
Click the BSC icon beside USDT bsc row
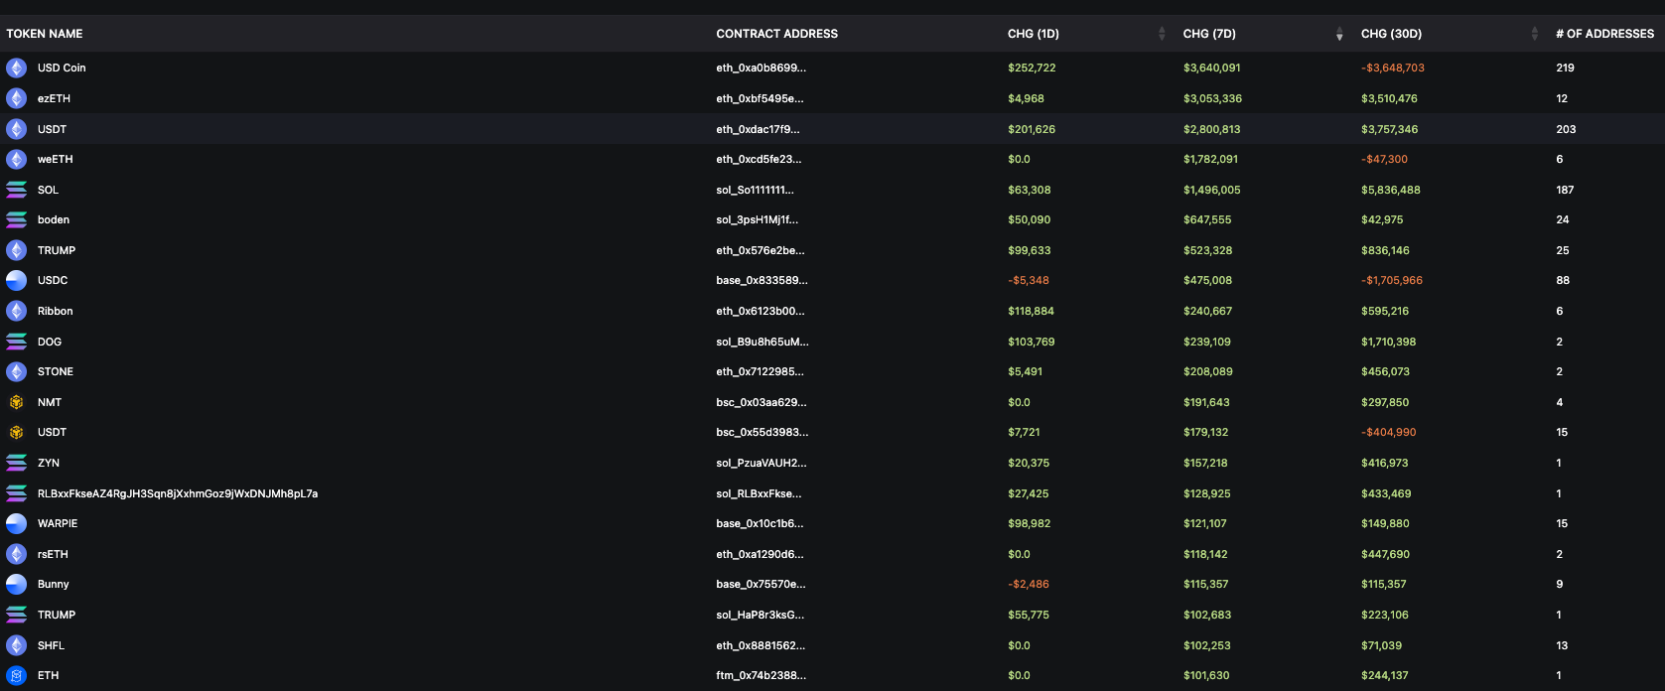pyautogui.click(x=16, y=432)
